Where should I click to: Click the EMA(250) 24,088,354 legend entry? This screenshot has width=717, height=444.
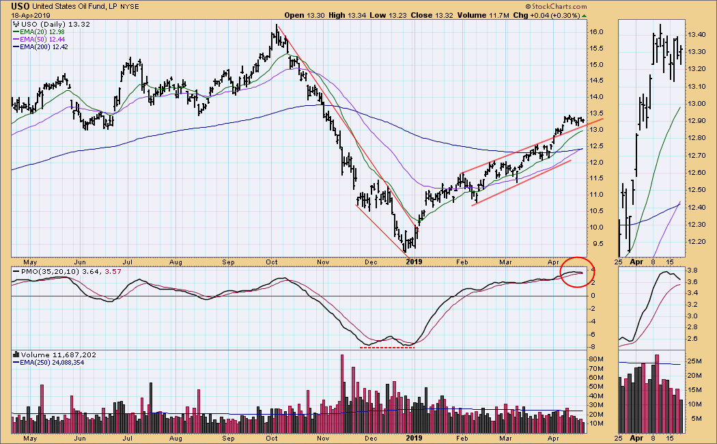pyautogui.click(x=52, y=363)
